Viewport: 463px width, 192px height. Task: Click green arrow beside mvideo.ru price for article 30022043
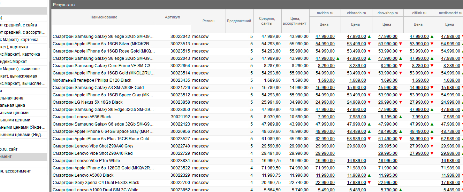pyautogui.click(x=338, y=58)
